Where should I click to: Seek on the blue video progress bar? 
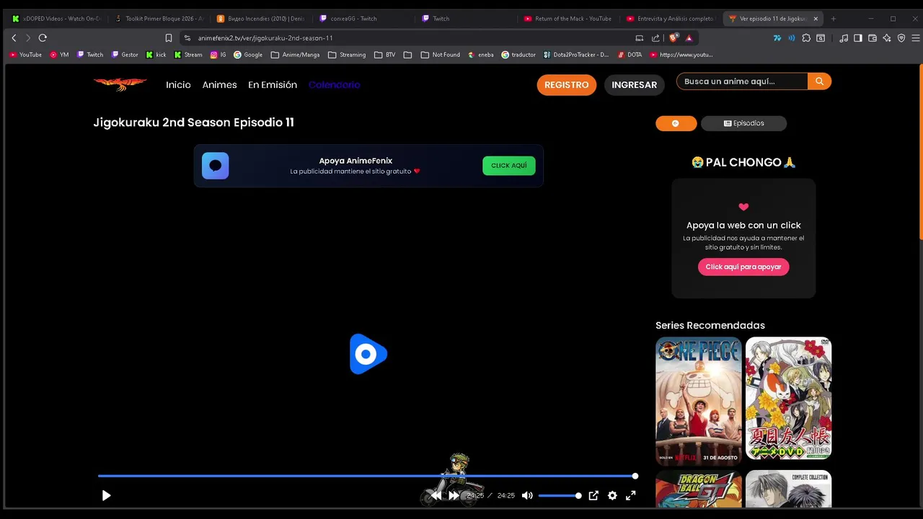pyautogui.click(x=368, y=476)
